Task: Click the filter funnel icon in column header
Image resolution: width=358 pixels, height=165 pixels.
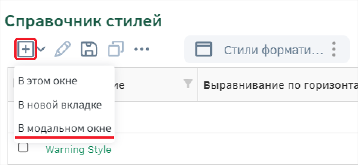Action: coord(188,84)
